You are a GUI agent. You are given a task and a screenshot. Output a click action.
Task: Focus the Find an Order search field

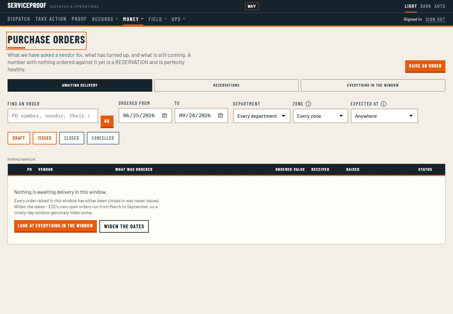point(53,116)
